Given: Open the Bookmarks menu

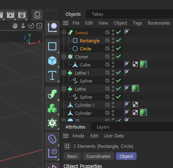Looking at the screenshot, I should (159, 23).
